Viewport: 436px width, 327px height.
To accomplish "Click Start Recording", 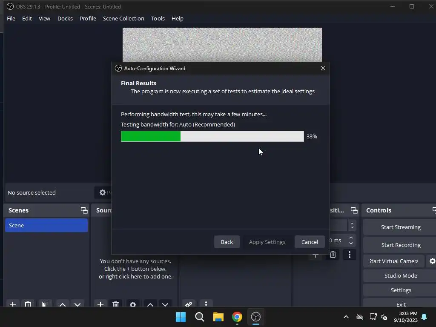I will tap(400, 245).
